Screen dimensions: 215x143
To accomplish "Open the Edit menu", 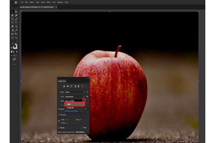I will pos(26,2).
